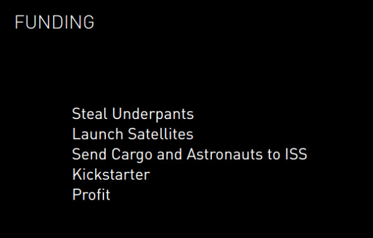Click the FUNDING slide title

point(55,22)
